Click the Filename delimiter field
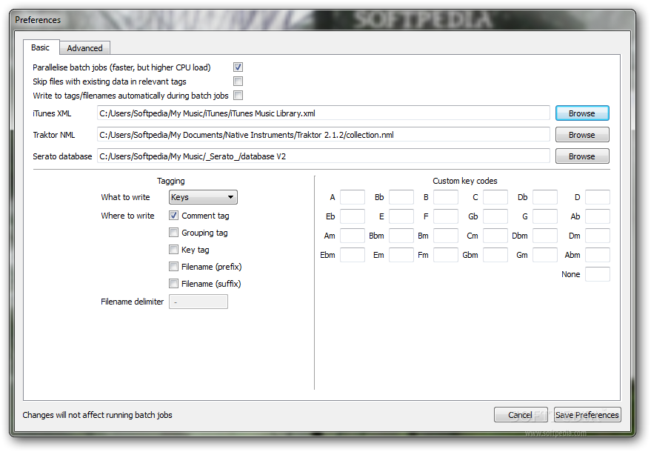The width and height of the screenshot is (651, 452). [x=198, y=302]
